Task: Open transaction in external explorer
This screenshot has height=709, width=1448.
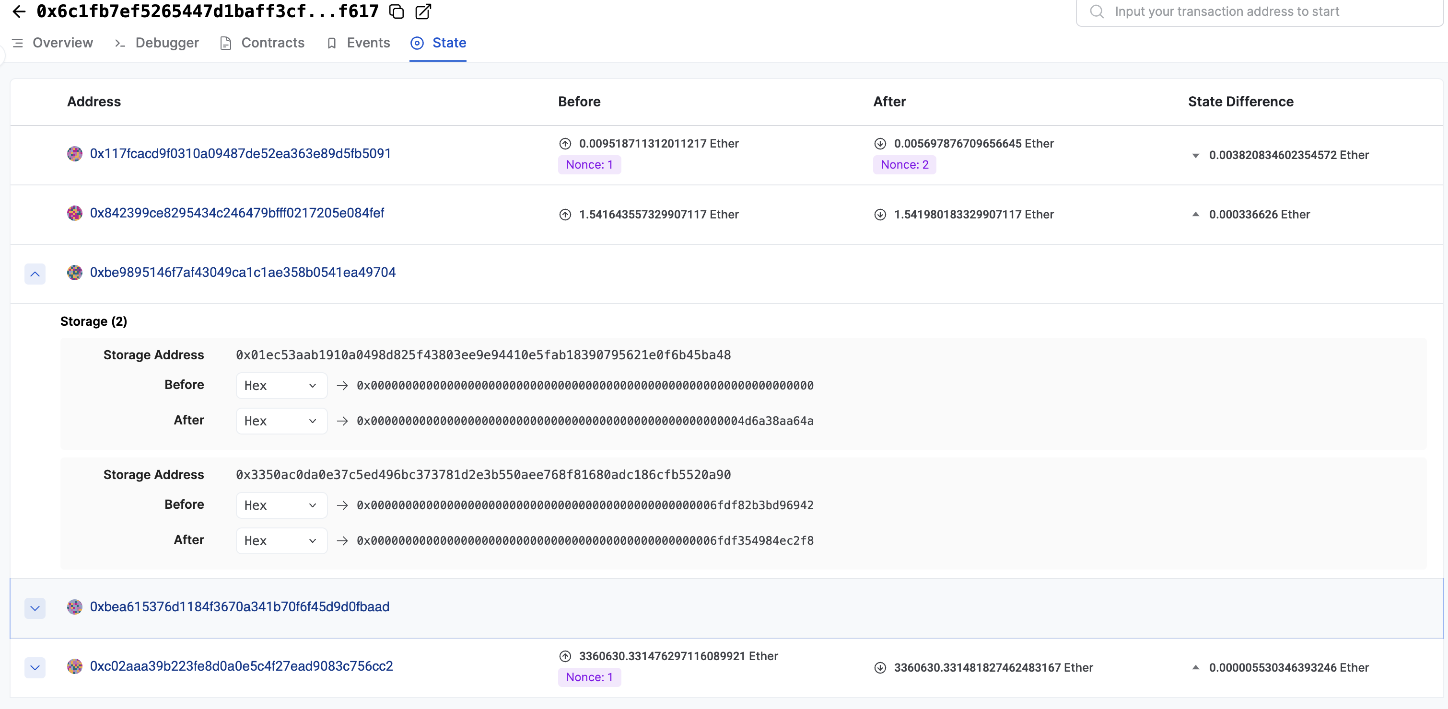Action: pyautogui.click(x=423, y=11)
